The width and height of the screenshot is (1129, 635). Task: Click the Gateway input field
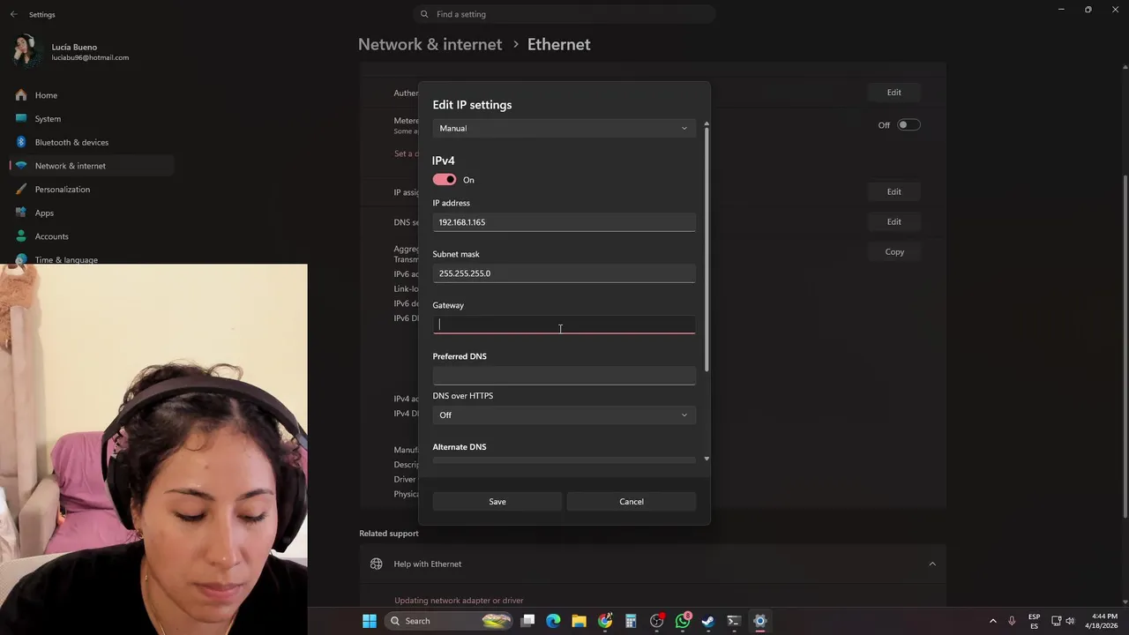pyautogui.click(x=564, y=325)
